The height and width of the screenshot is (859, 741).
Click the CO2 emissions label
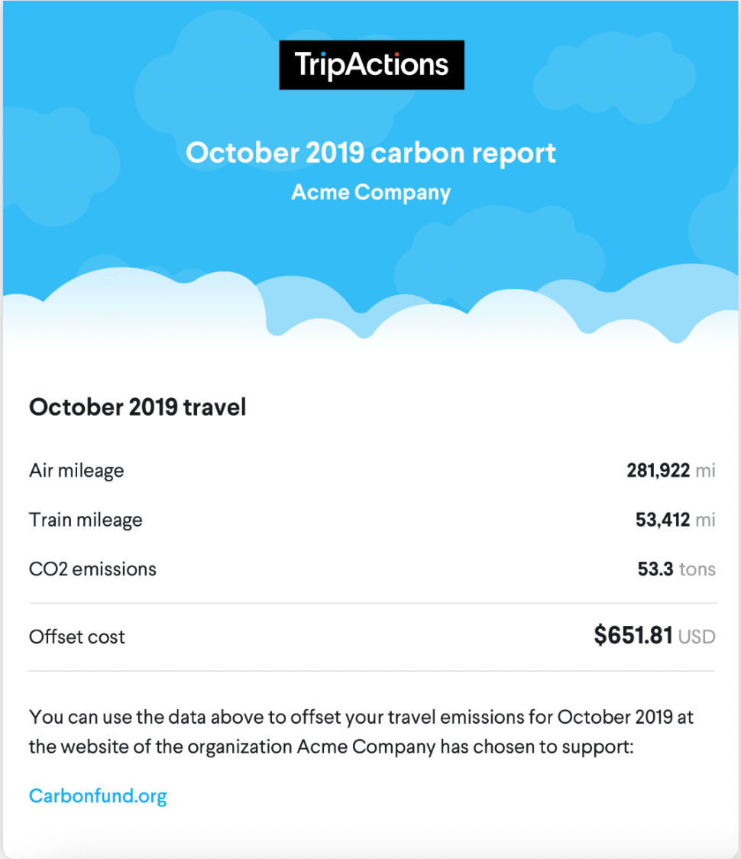[x=92, y=569]
